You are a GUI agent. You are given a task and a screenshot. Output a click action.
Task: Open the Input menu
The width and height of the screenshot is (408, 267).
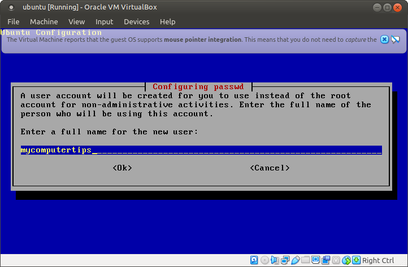pyautogui.click(x=105, y=22)
